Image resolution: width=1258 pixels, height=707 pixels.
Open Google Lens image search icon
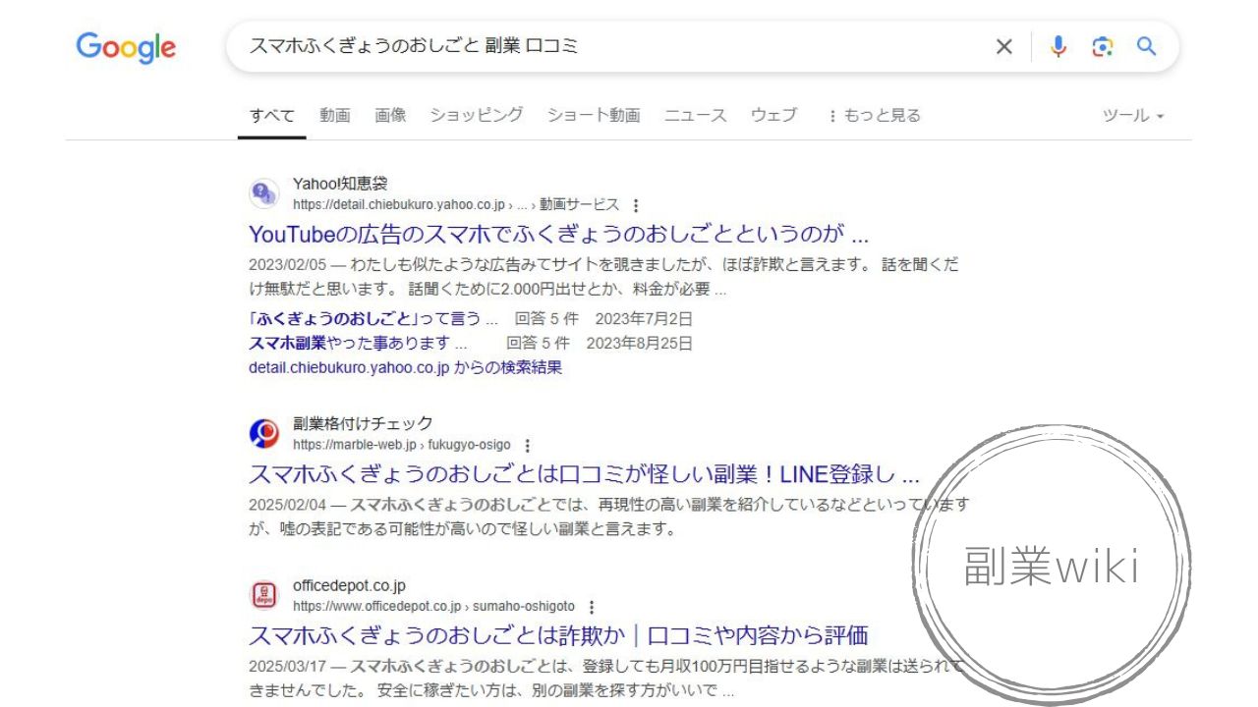pyautogui.click(x=1102, y=47)
